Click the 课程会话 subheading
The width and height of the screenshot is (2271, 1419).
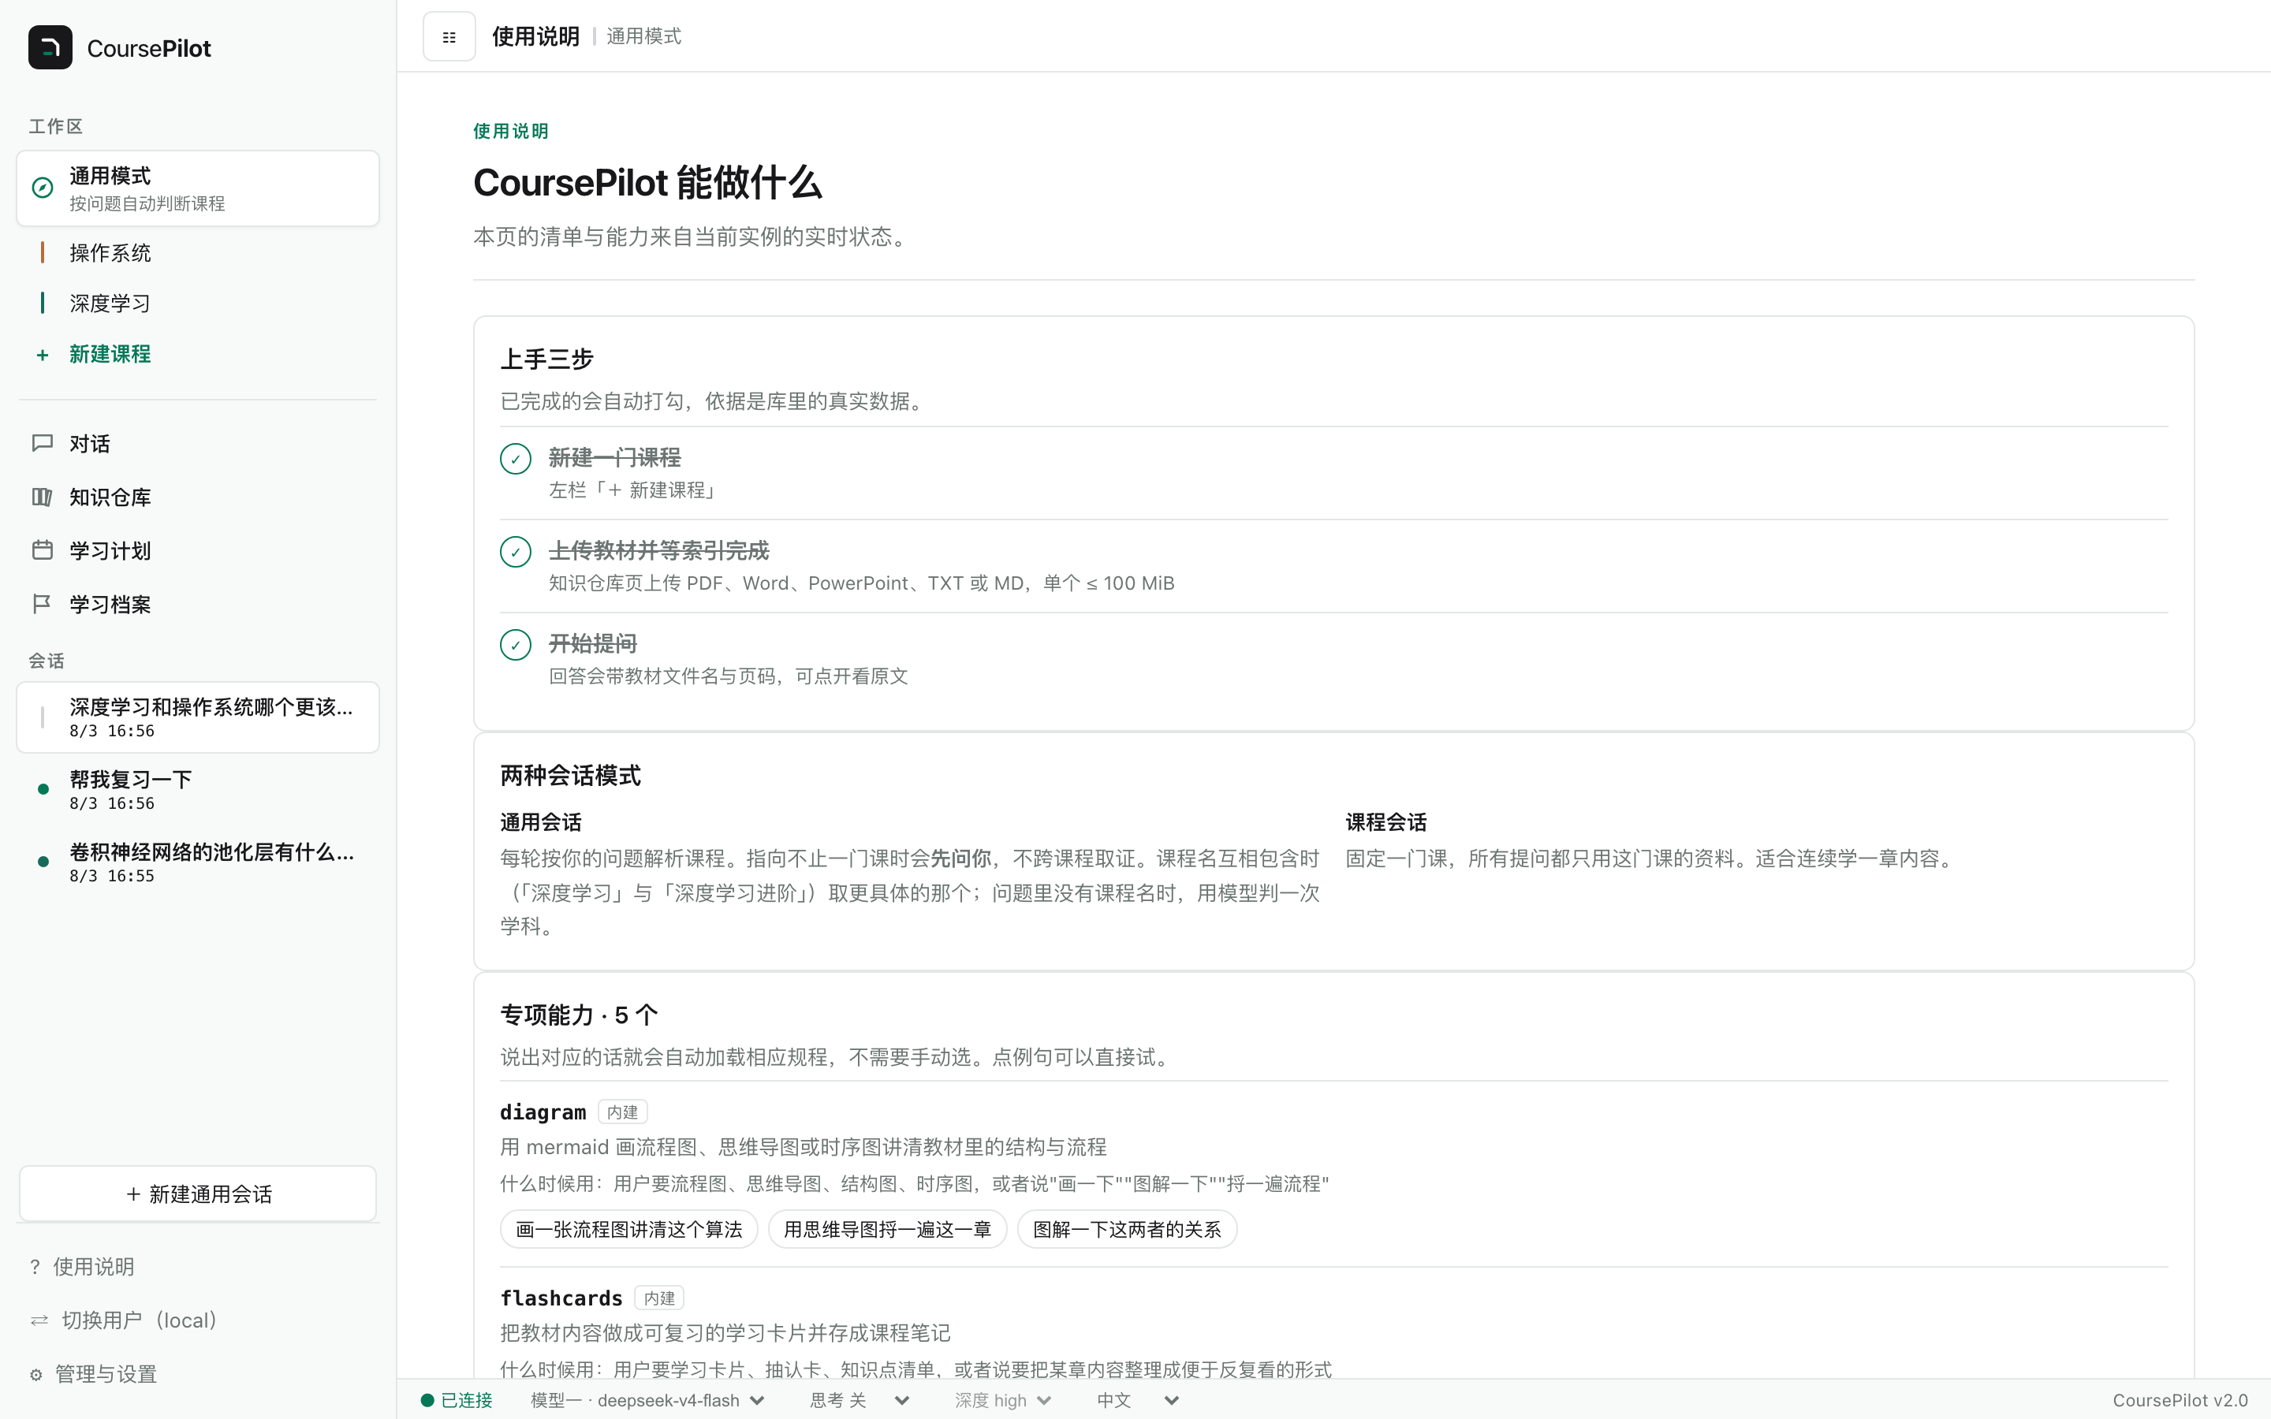tap(1386, 823)
